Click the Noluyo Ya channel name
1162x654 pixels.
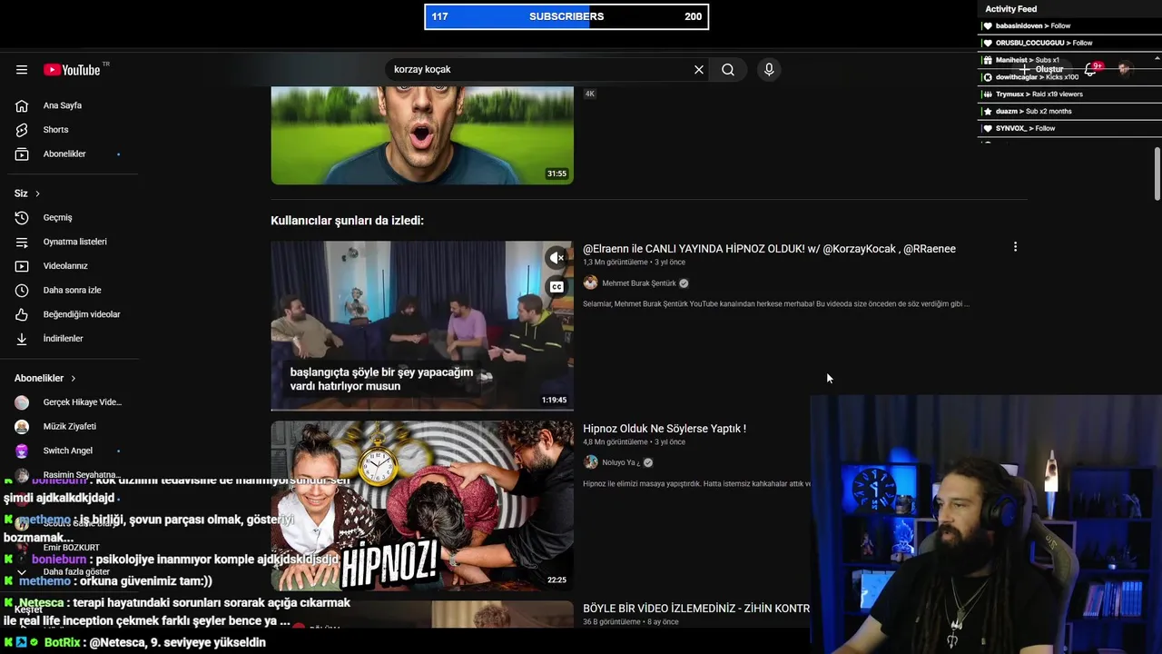621,462
